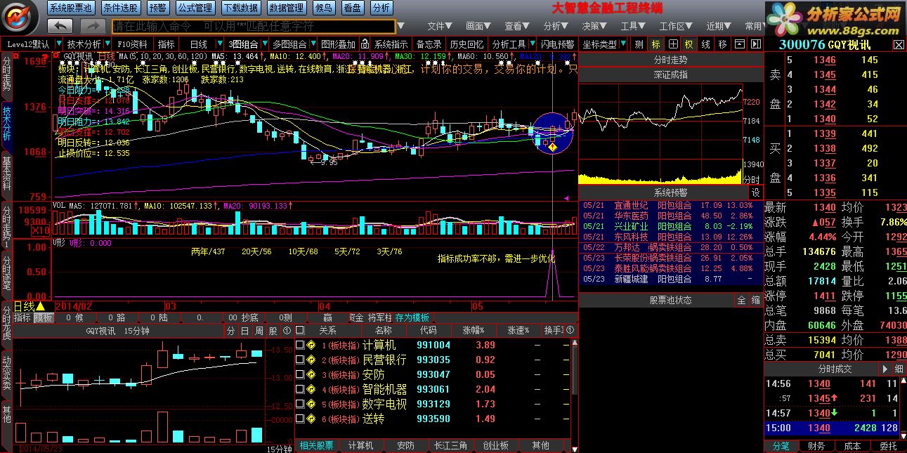
Task: Open the 决策 menu
Action: [594, 26]
